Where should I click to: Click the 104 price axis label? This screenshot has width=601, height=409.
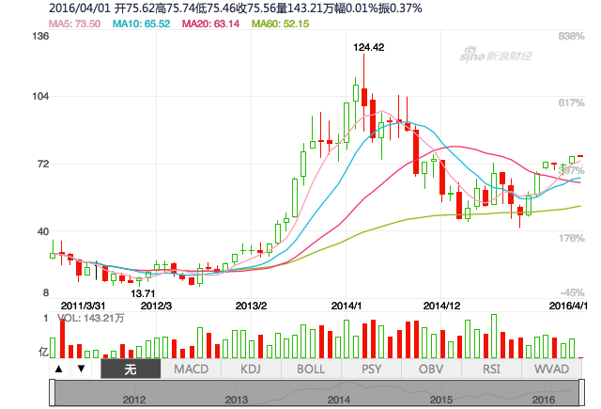(x=40, y=96)
